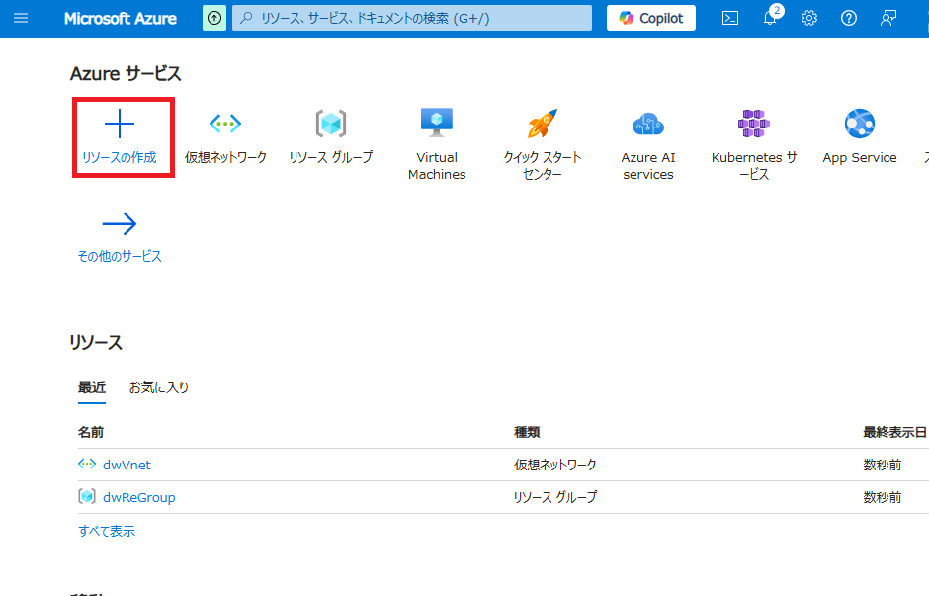The width and height of the screenshot is (929, 596).
Task: Click the Kubernetes サービス label
Action: point(754,166)
